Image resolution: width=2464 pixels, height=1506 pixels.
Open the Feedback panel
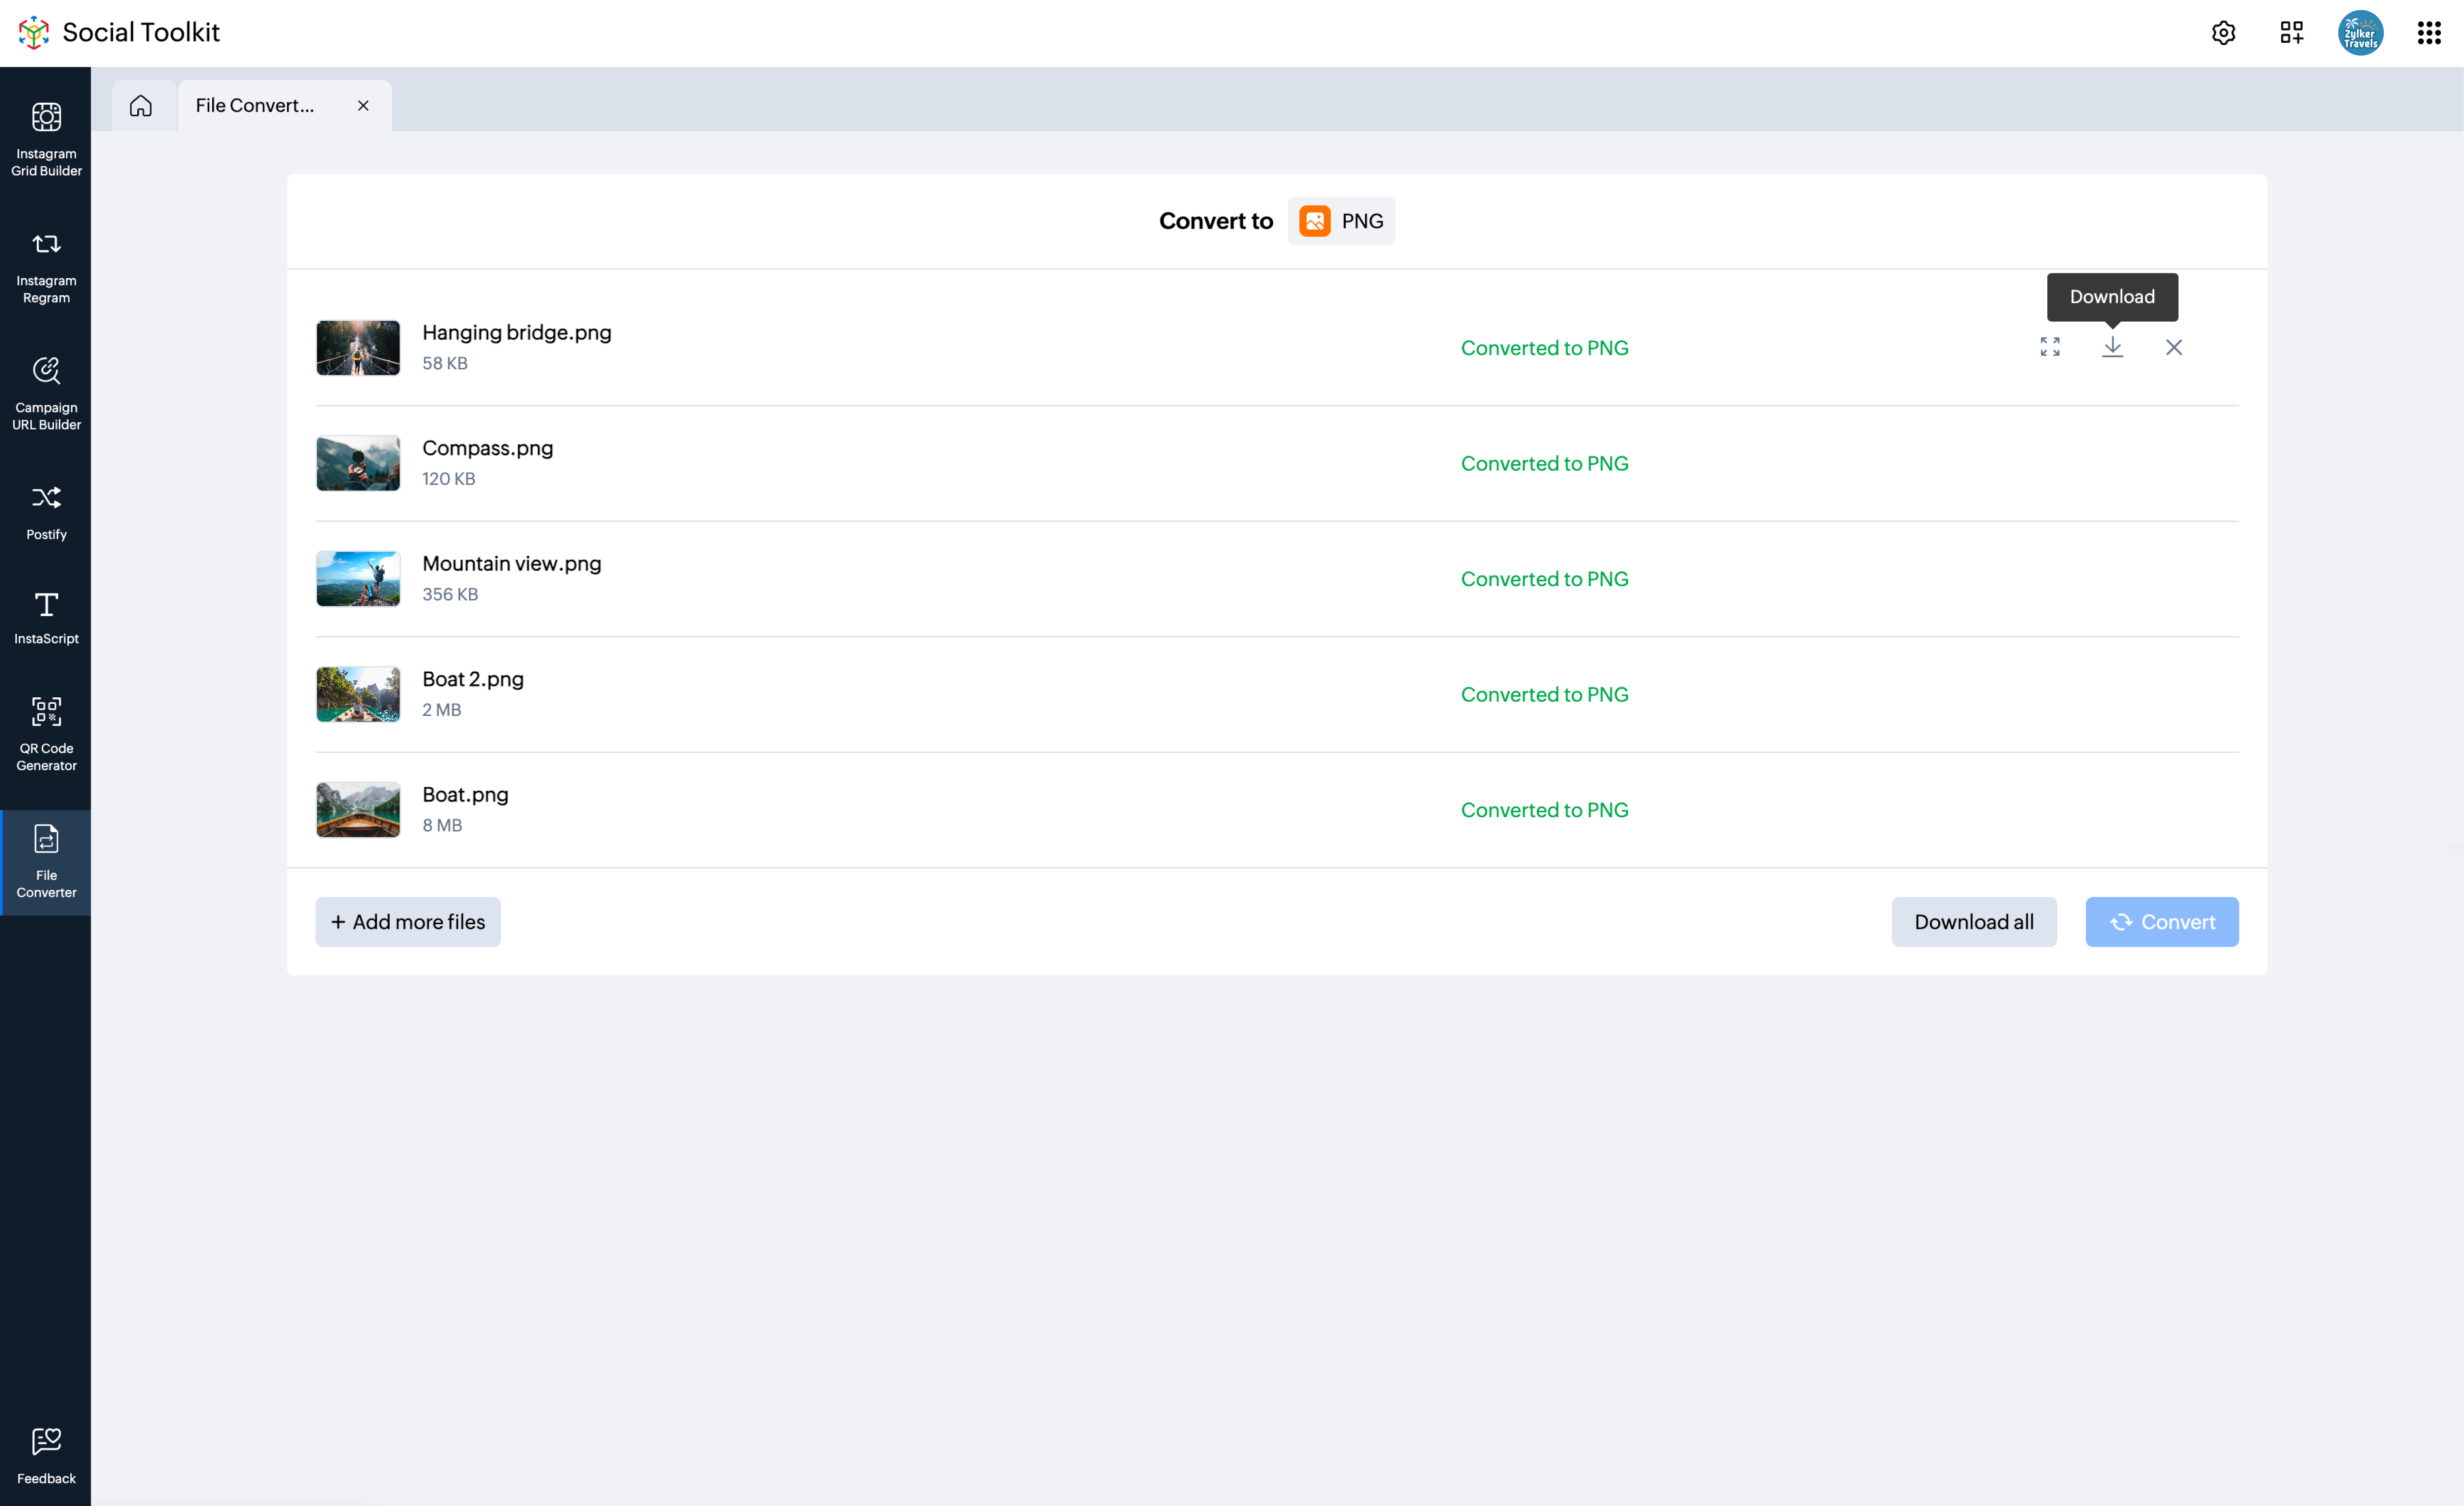46,1455
